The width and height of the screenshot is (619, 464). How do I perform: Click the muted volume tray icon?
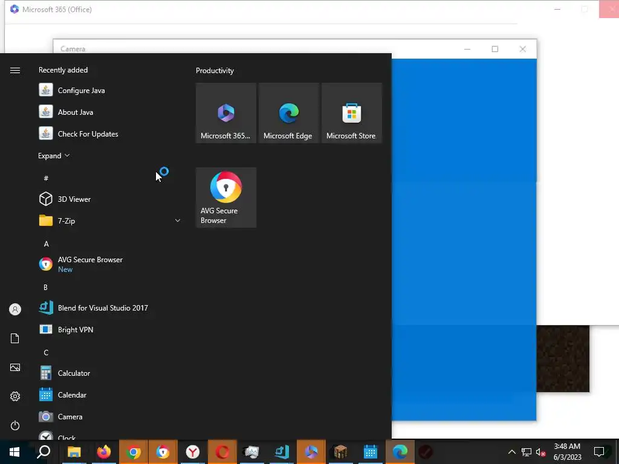pos(540,452)
